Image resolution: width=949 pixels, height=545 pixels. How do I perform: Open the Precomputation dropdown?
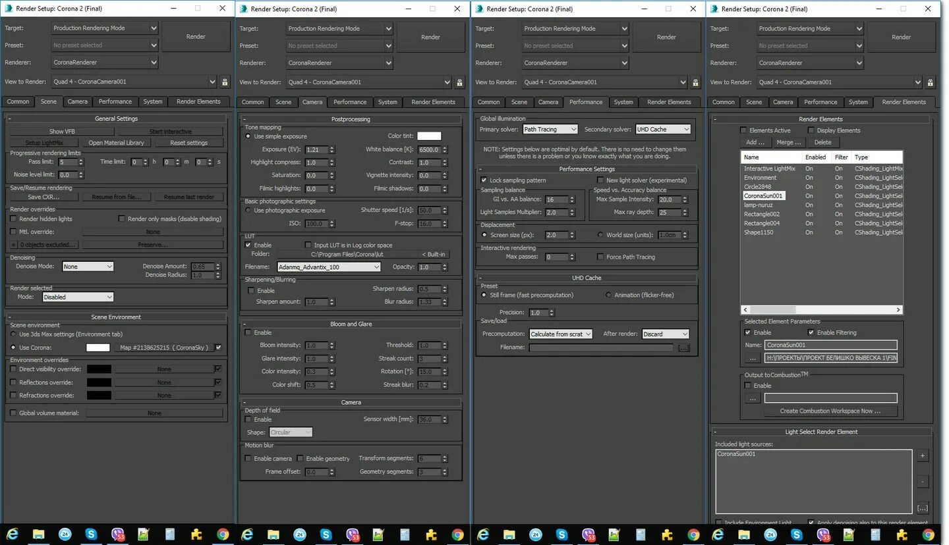(x=561, y=334)
